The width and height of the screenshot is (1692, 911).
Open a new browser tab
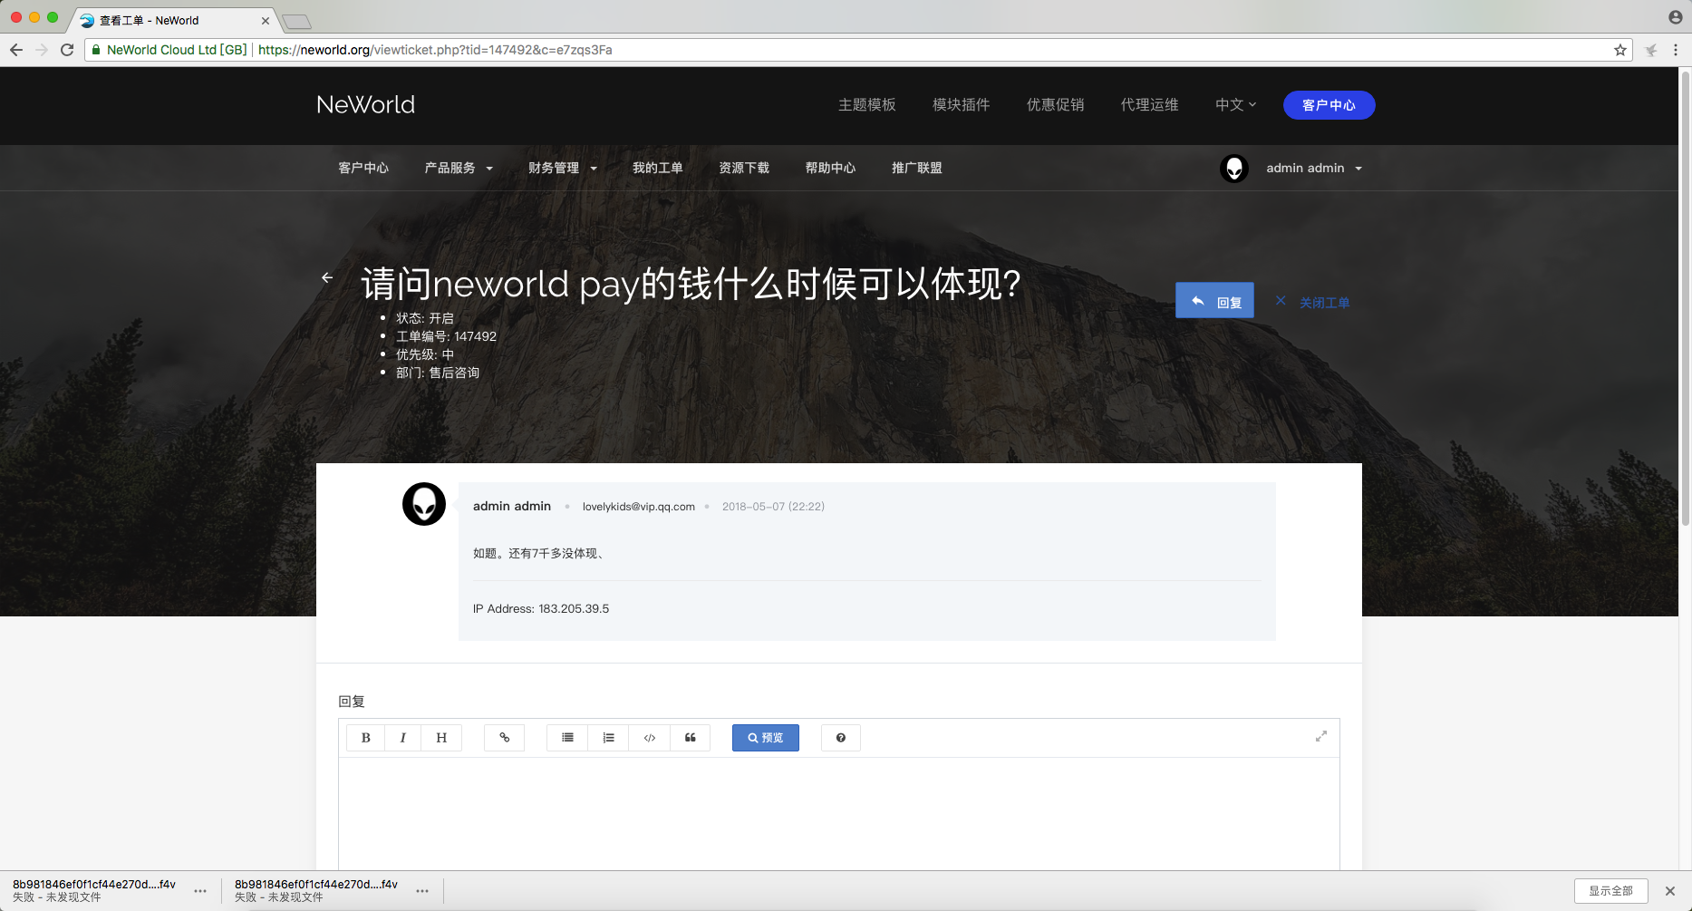tap(296, 22)
